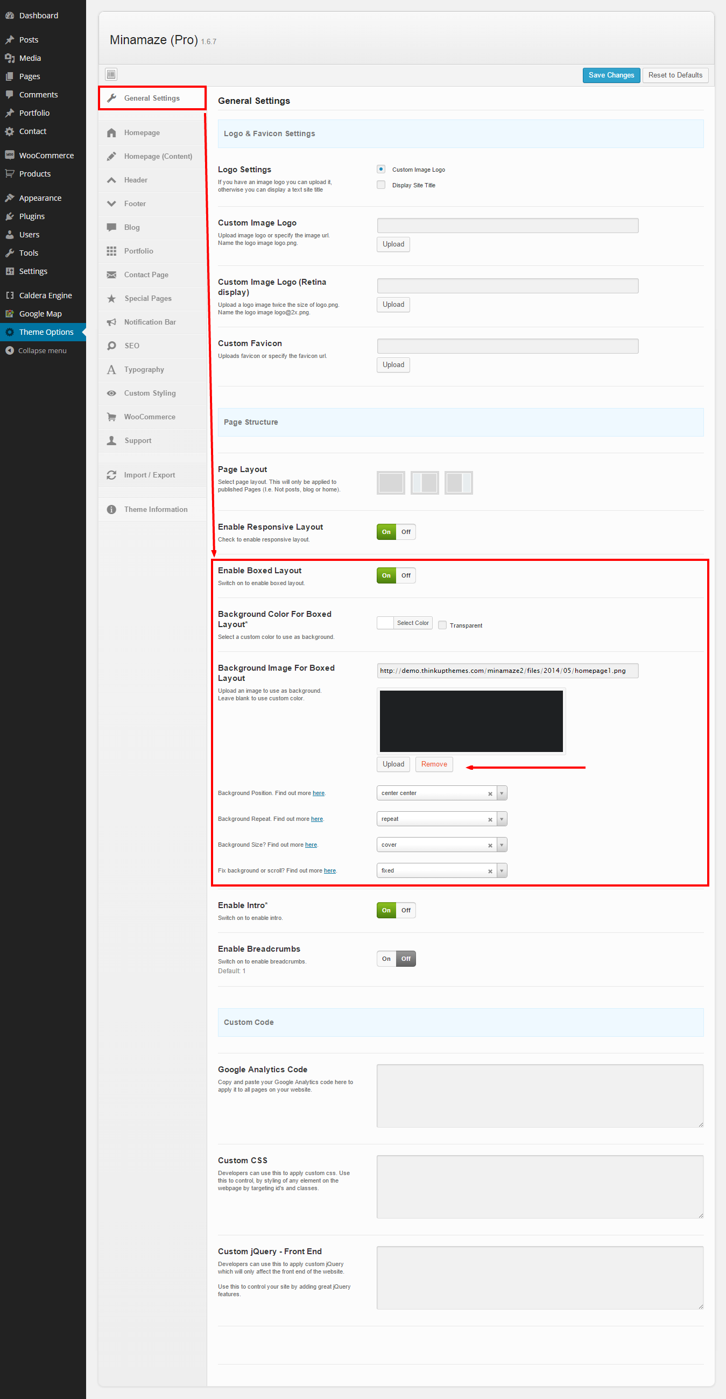The height and width of the screenshot is (1399, 726).
Task: Click the Tools wrench icon
Action: pyautogui.click(x=9, y=253)
